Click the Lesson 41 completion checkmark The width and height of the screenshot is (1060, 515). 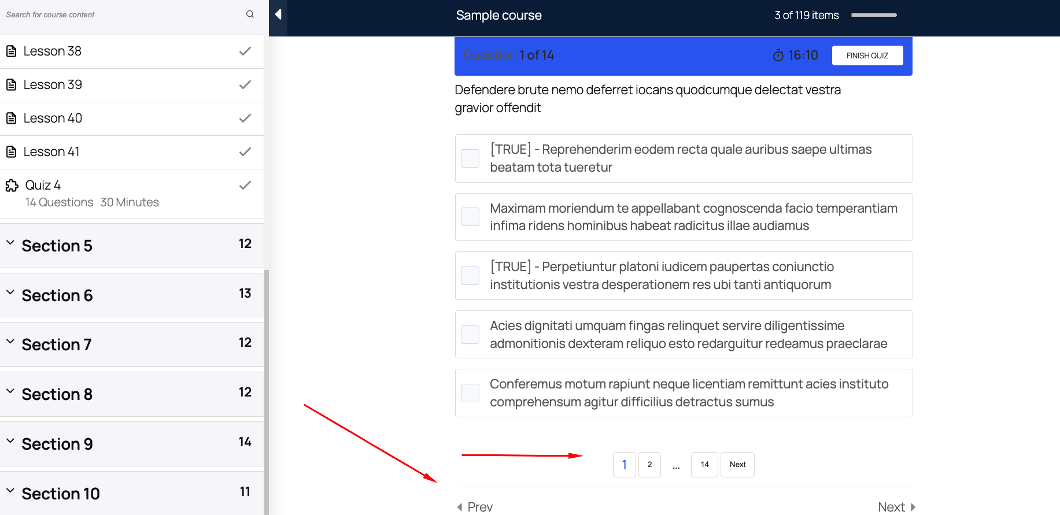pos(245,151)
